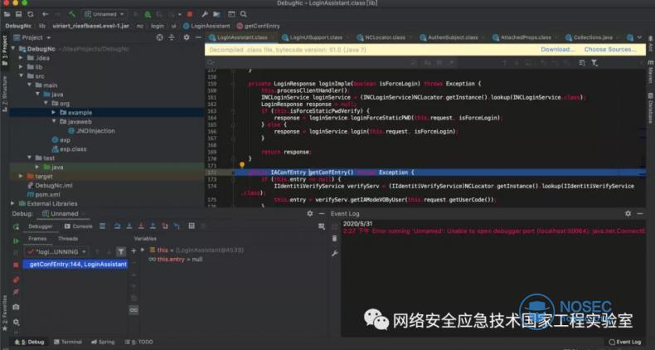Open the Console tab in debugger
The width and height of the screenshot is (655, 350).
point(79,226)
